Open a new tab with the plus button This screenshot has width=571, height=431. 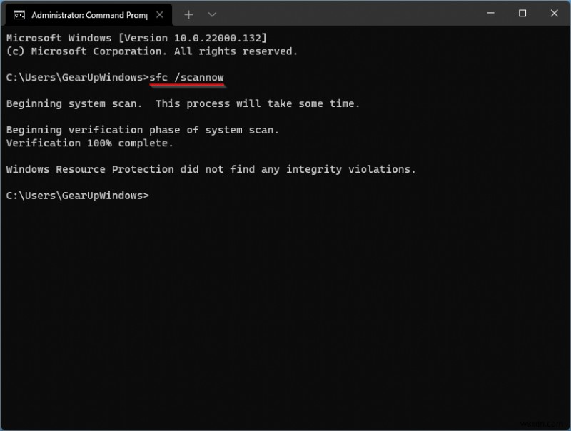[x=188, y=14]
